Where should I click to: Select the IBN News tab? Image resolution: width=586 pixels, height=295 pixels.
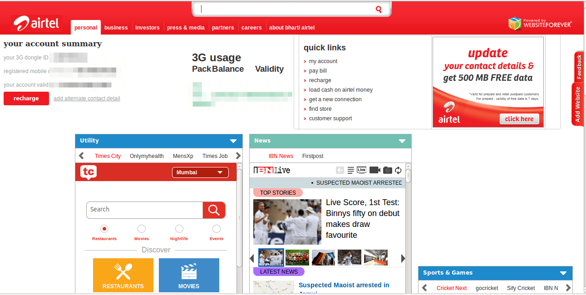coord(281,156)
